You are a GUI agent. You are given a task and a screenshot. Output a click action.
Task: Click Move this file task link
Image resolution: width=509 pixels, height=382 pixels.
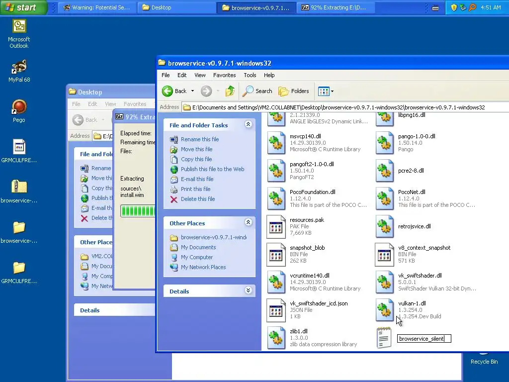click(x=196, y=149)
